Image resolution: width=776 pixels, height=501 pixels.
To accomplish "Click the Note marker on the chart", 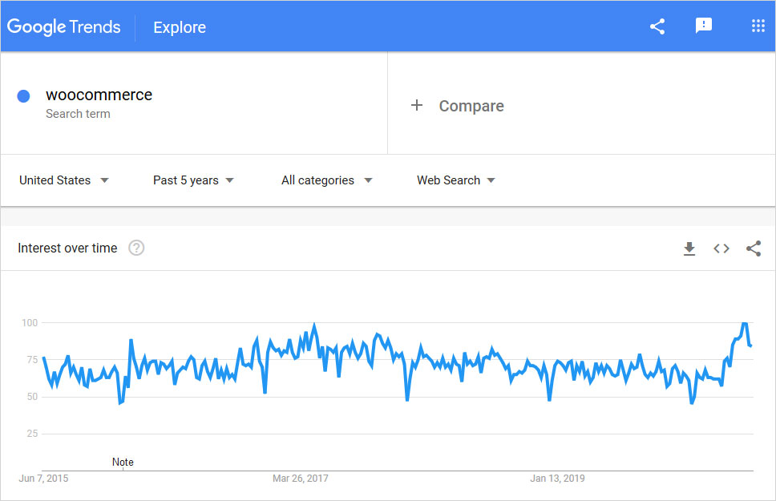I will 123,463.
